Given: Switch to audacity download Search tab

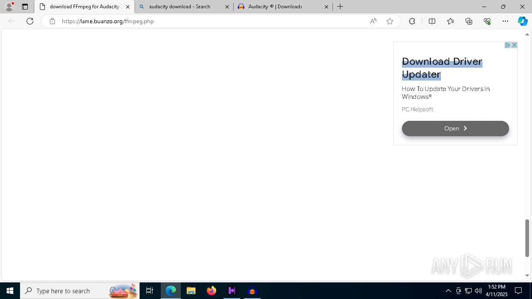Looking at the screenshot, I should 184,7.
